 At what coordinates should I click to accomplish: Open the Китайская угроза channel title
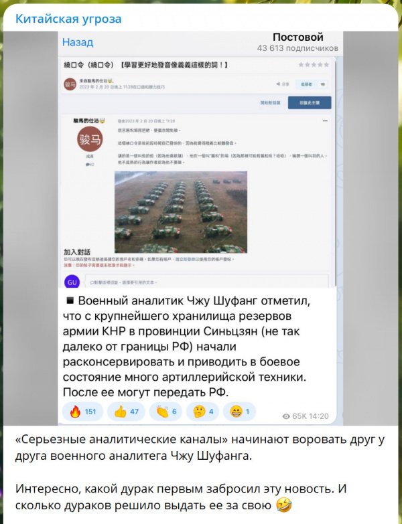coord(68,19)
